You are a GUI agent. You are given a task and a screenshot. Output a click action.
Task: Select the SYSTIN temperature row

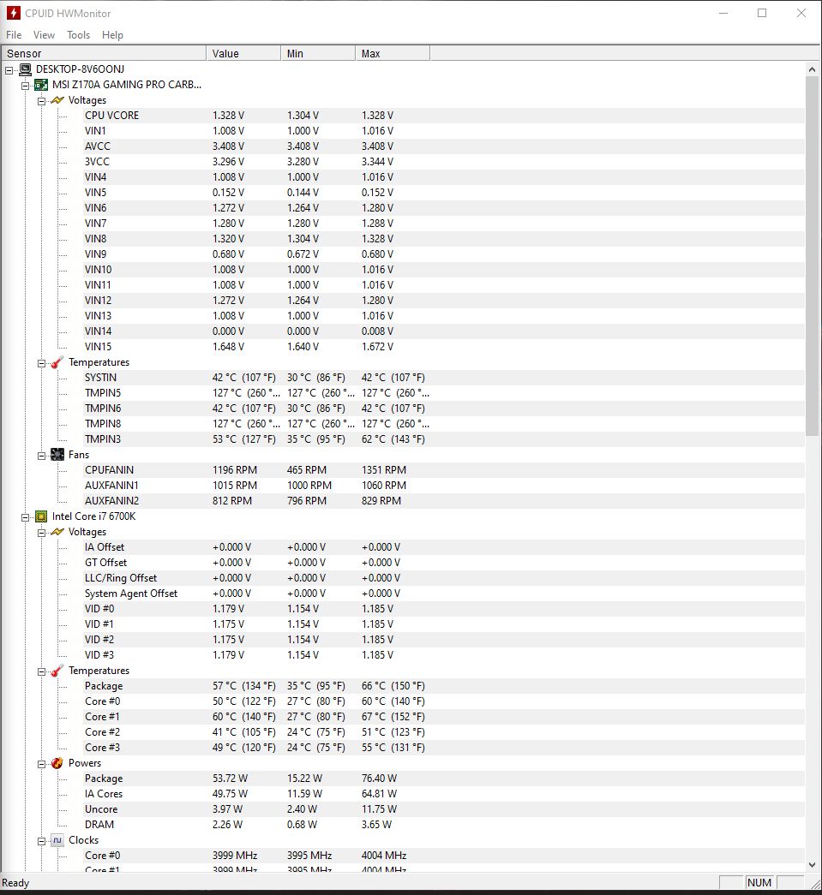pos(444,378)
